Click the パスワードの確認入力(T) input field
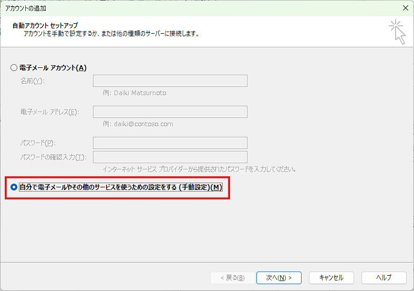414x291 pixels. 170,157
